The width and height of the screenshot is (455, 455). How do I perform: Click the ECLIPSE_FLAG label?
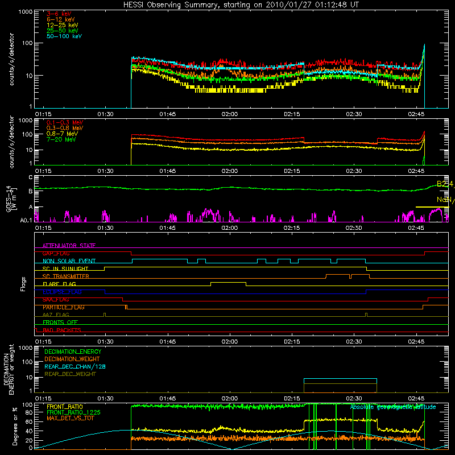tap(63, 292)
